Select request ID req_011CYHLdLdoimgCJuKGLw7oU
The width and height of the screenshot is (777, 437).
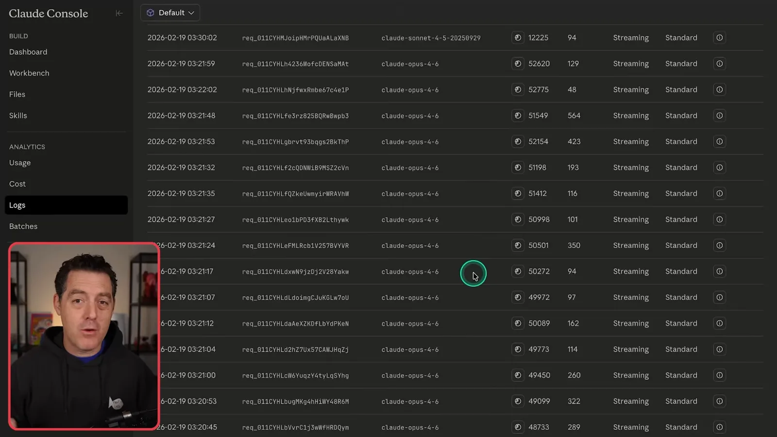click(x=295, y=298)
